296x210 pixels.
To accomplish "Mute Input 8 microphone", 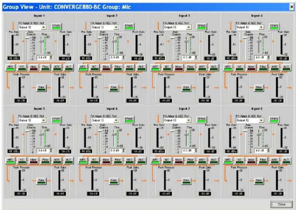I will click(251, 161).
